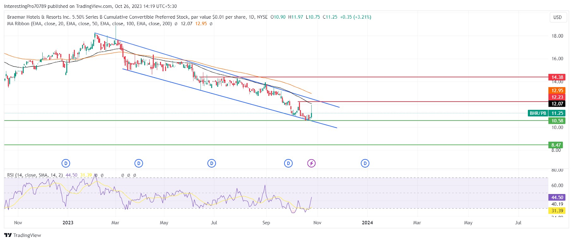Screen dimensions: 573x242
Task: Click the green 11.25 current price label
Action: tap(557, 113)
